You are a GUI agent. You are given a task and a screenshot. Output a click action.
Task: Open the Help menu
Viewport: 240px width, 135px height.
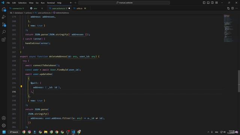pyautogui.click(x=59, y=3)
